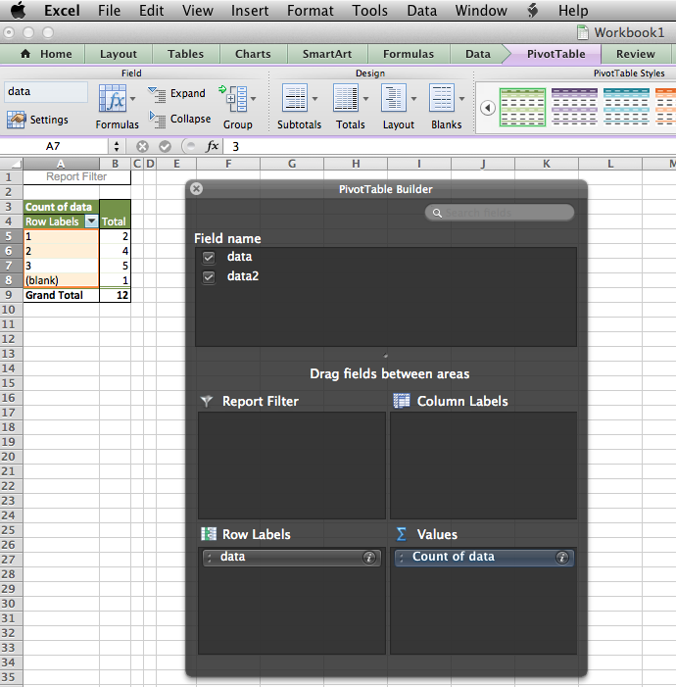Screen dimensions: 676x687
Task: Select the Count of data header cell
Action: tap(62, 207)
